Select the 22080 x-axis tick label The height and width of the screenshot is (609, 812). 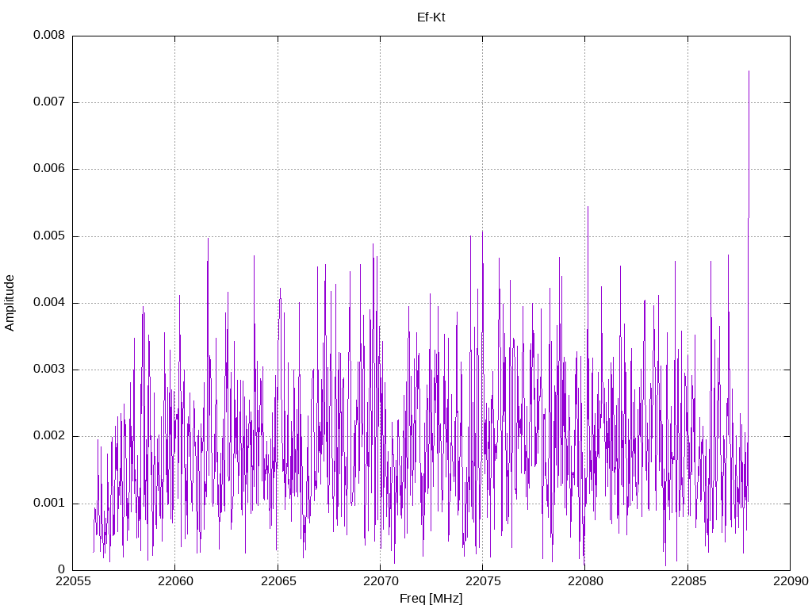[x=584, y=583]
